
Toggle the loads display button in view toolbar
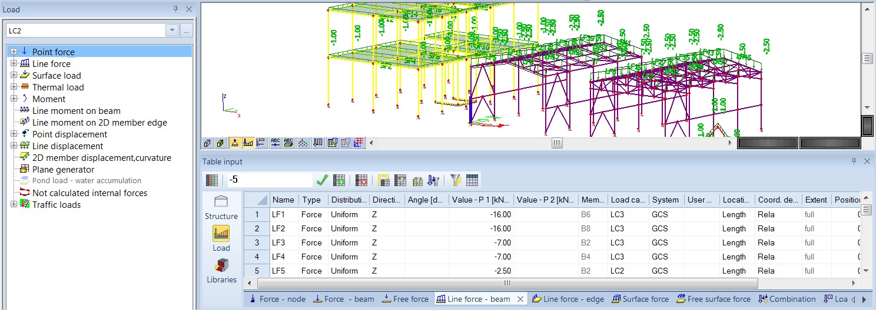pyautogui.click(x=248, y=143)
